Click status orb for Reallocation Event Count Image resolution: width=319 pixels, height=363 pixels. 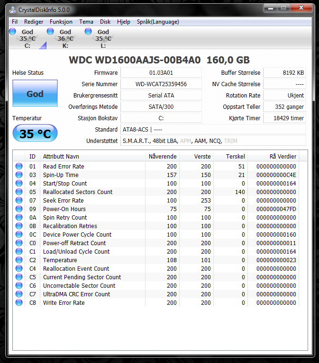[x=19, y=268]
